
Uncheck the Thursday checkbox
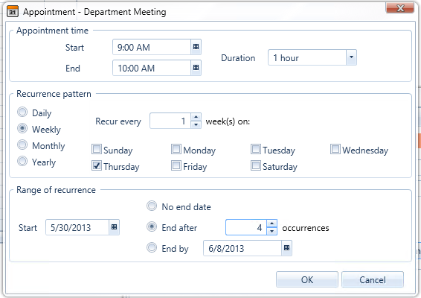tap(97, 165)
